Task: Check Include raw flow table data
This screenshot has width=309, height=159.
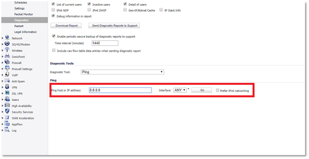Action: [x=54, y=50]
